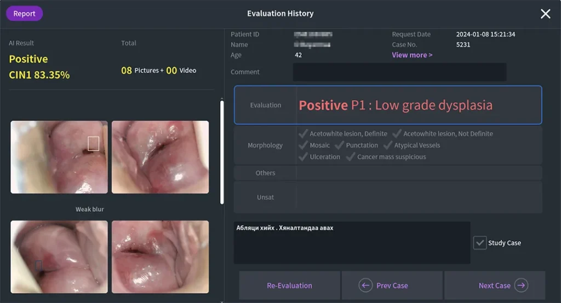Open the top-right cervical image thumbnail
Screen dimensions: 561x303
(x=160, y=157)
